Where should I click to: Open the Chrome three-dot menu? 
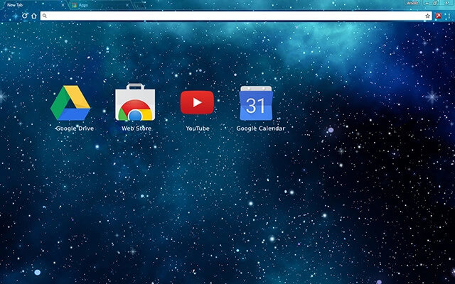[449, 16]
